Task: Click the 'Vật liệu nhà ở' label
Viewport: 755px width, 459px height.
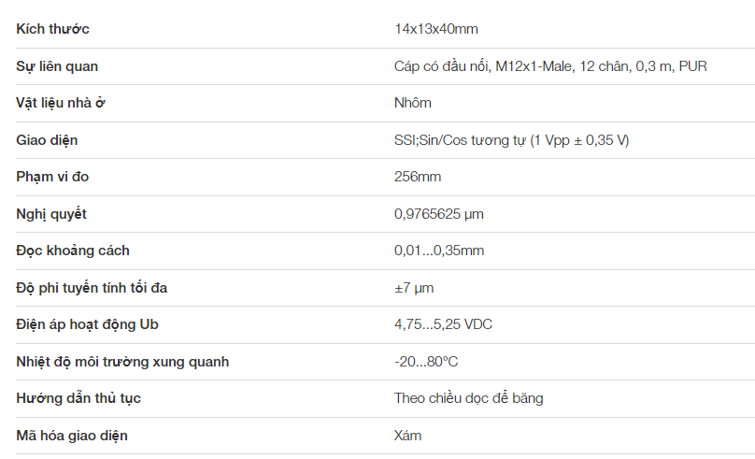Action: click(x=61, y=103)
